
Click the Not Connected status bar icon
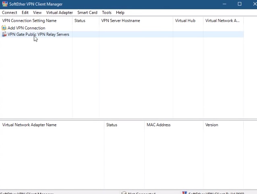124,193
